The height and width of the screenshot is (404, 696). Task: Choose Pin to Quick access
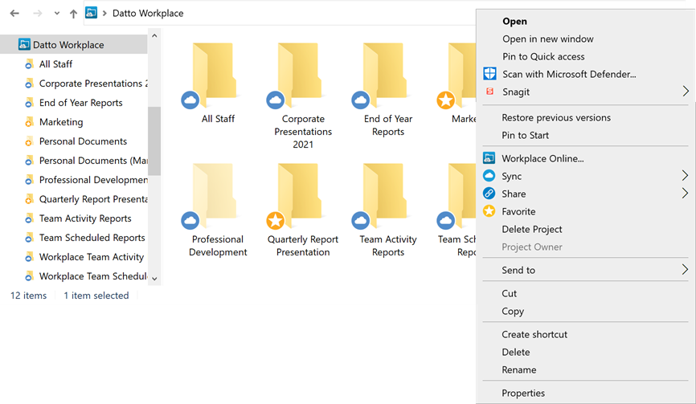coord(543,56)
